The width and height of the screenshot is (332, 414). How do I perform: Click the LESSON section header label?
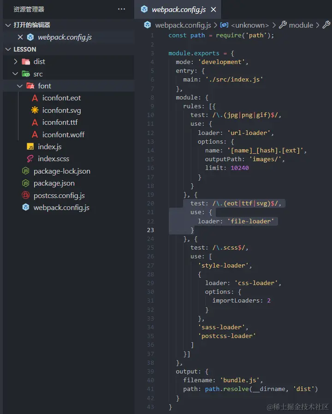25,49
